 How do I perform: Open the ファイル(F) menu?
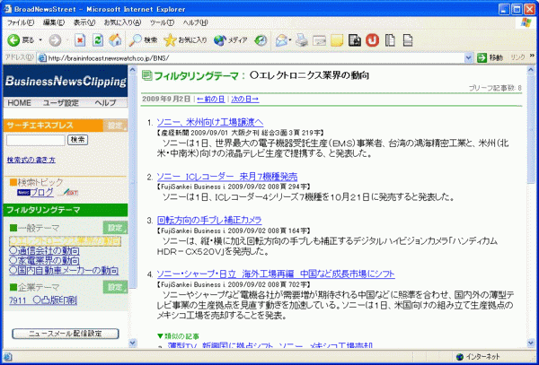click(21, 22)
